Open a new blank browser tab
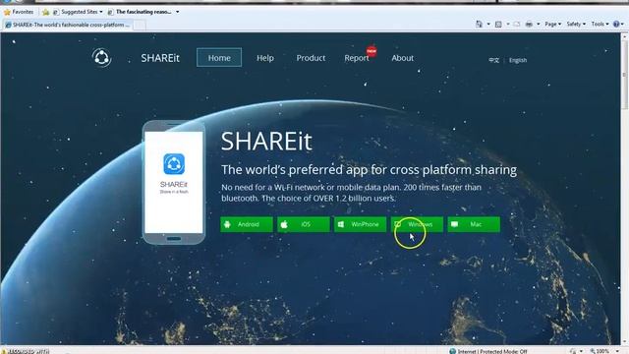 point(140,26)
